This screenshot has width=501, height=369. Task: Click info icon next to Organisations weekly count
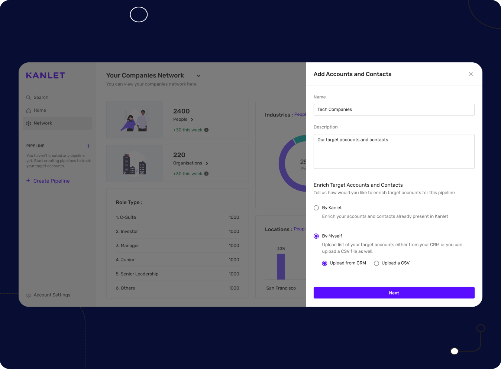pyautogui.click(x=206, y=174)
